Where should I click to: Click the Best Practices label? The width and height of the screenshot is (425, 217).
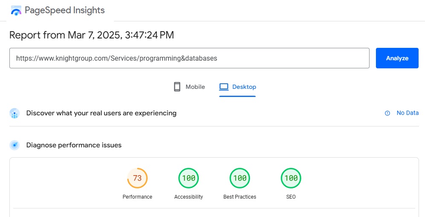(240, 196)
